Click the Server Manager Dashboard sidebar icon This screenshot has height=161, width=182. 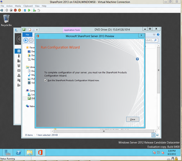tap(19, 51)
